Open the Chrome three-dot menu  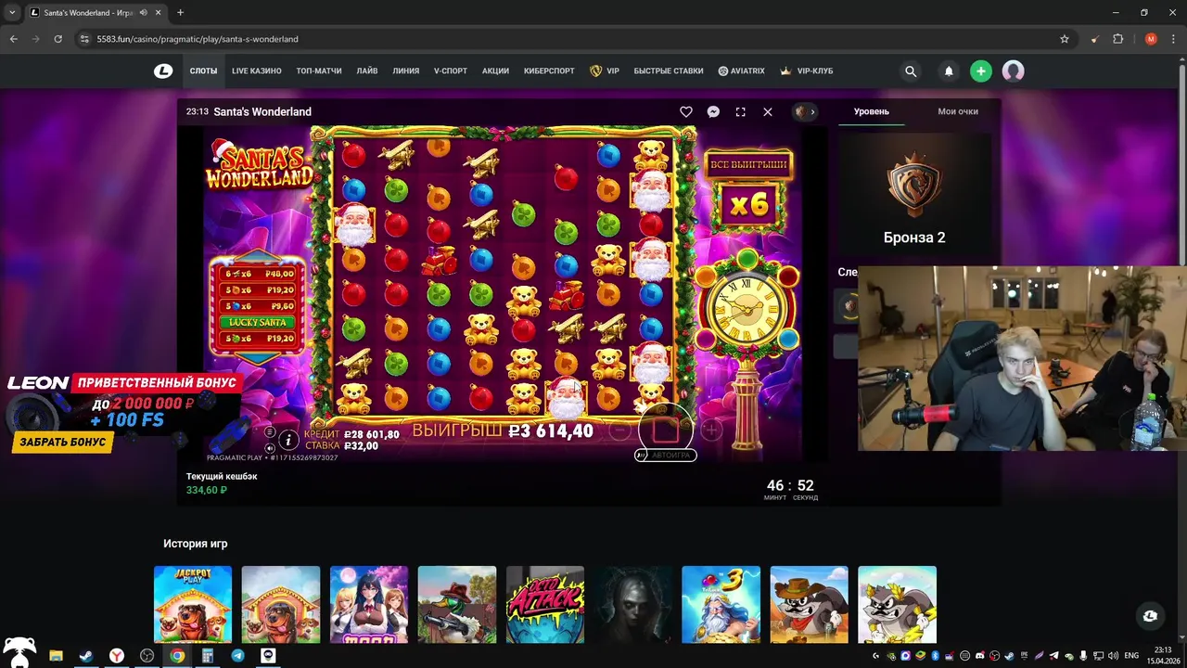1173,39
